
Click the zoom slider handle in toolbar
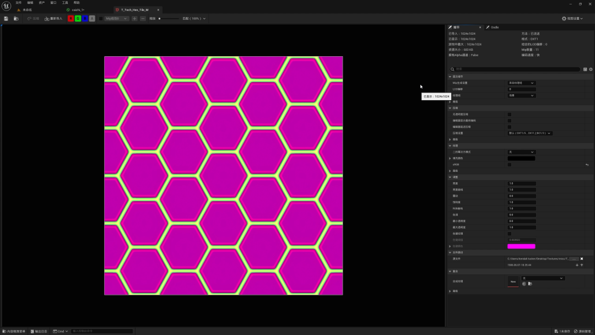[x=159, y=19]
